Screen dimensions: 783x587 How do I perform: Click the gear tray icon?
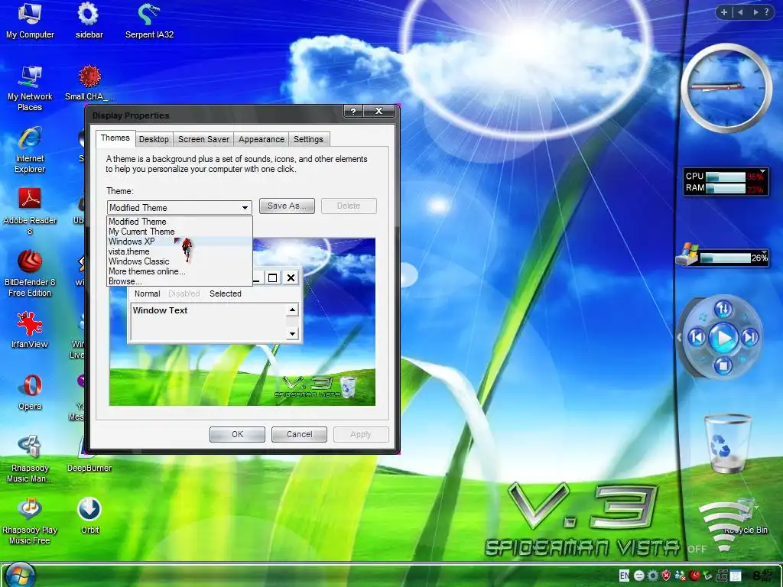pos(653,576)
